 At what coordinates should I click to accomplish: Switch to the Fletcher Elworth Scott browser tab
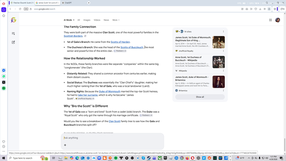point(22,3)
